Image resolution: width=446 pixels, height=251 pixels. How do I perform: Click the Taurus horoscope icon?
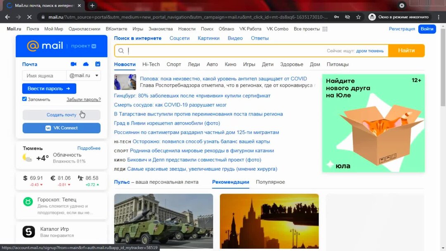tap(28, 202)
